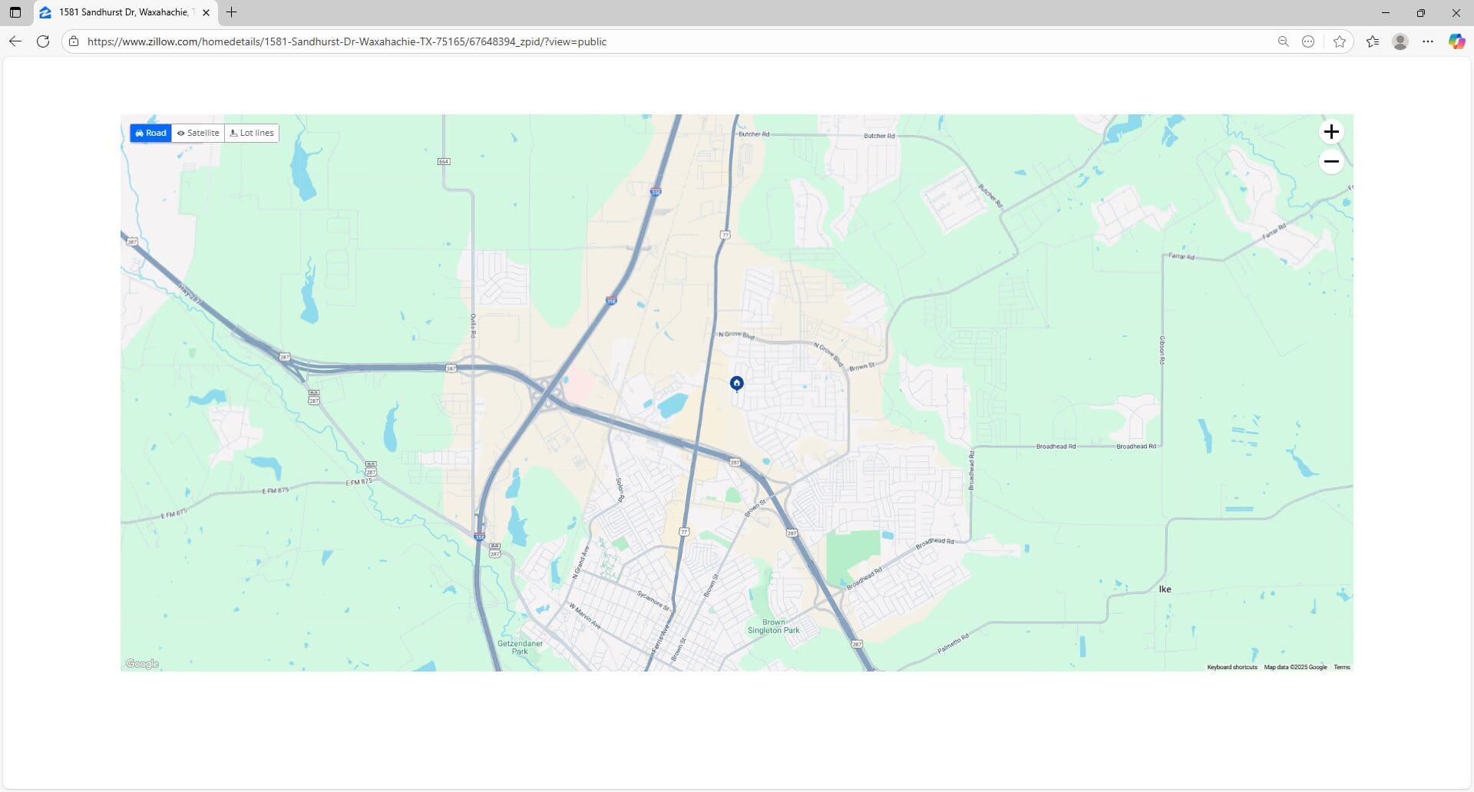Open browser Settings and more menu

[1427, 42]
